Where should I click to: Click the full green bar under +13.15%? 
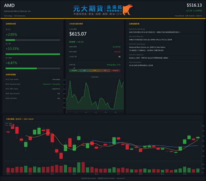(33, 54)
